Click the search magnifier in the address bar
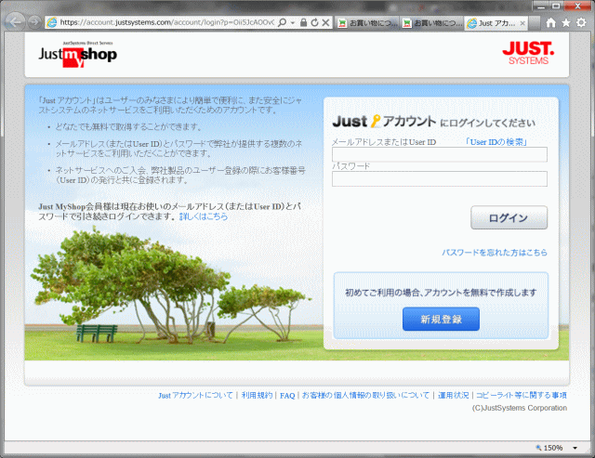This screenshot has height=458, width=595. [x=283, y=22]
